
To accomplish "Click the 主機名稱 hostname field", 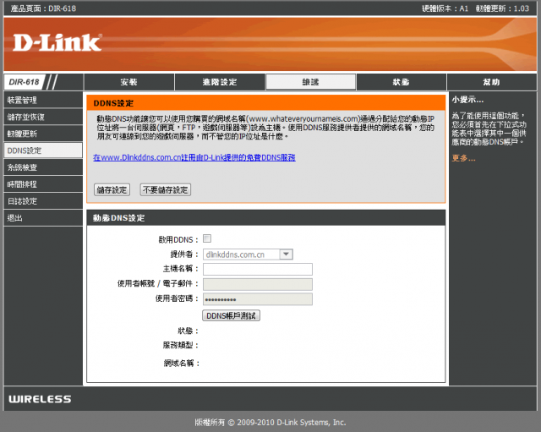I will click(x=258, y=269).
